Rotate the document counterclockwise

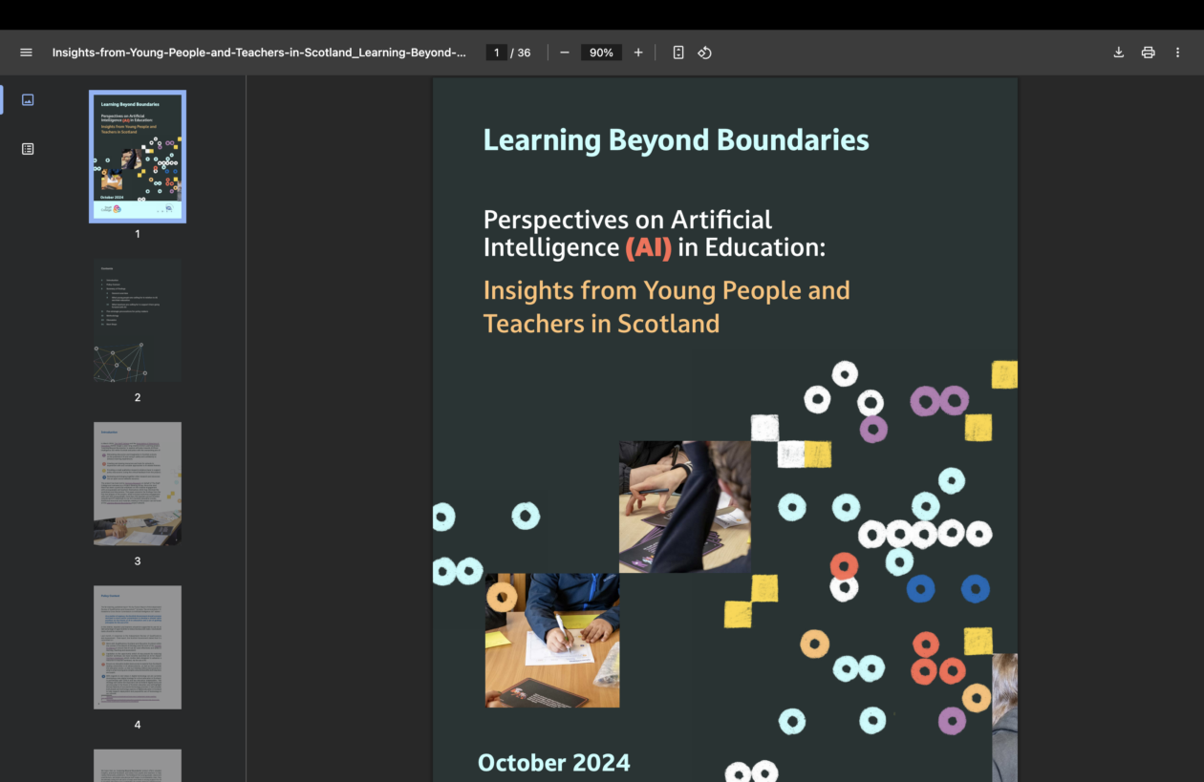704,53
